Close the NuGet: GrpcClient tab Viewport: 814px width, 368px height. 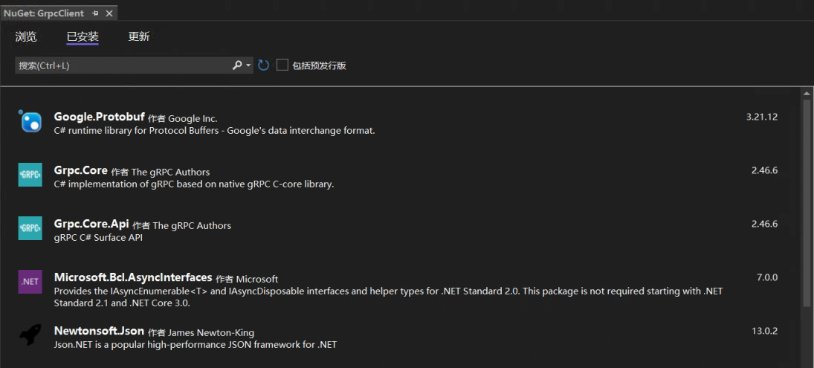point(109,13)
